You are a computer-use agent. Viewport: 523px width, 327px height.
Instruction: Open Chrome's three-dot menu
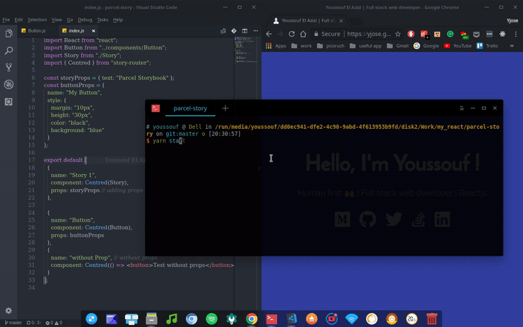(x=516, y=34)
